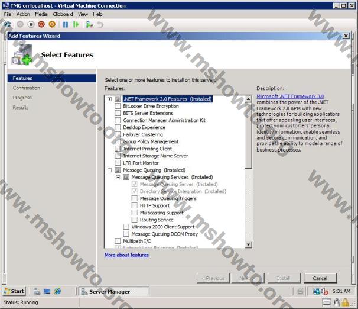The height and width of the screenshot is (309, 358).
Task: Select the Results wizard step
Action: [21, 108]
